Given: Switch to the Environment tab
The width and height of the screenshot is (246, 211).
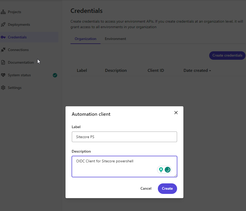Looking at the screenshot, I should [115, 39].
